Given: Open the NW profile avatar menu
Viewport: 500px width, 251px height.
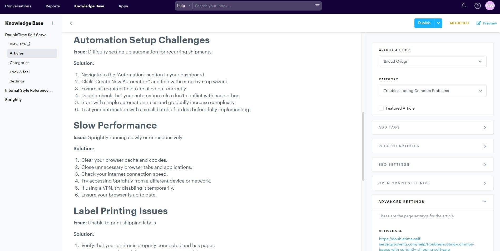Looking at the screenshot, I should [490, 5].
